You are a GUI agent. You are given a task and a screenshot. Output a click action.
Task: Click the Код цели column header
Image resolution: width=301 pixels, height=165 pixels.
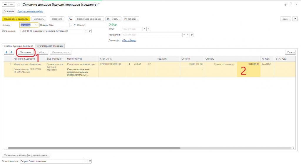point(168,59)
